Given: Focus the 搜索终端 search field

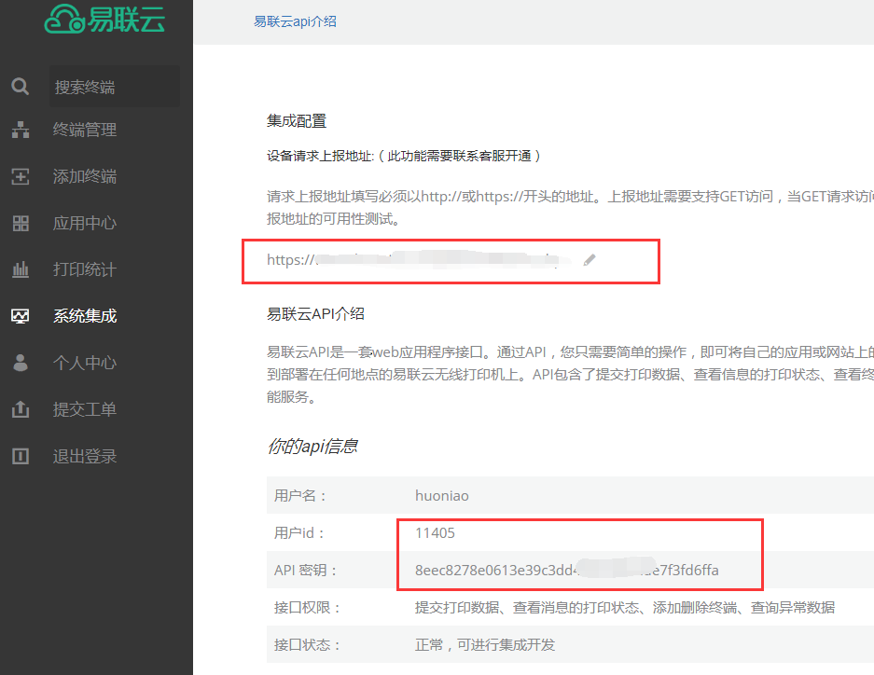Looking at the screenshot, I should coord(115,87).
